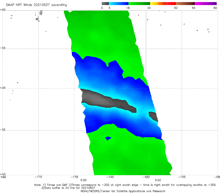Click the latitude label '-30'

pos(3,88)
